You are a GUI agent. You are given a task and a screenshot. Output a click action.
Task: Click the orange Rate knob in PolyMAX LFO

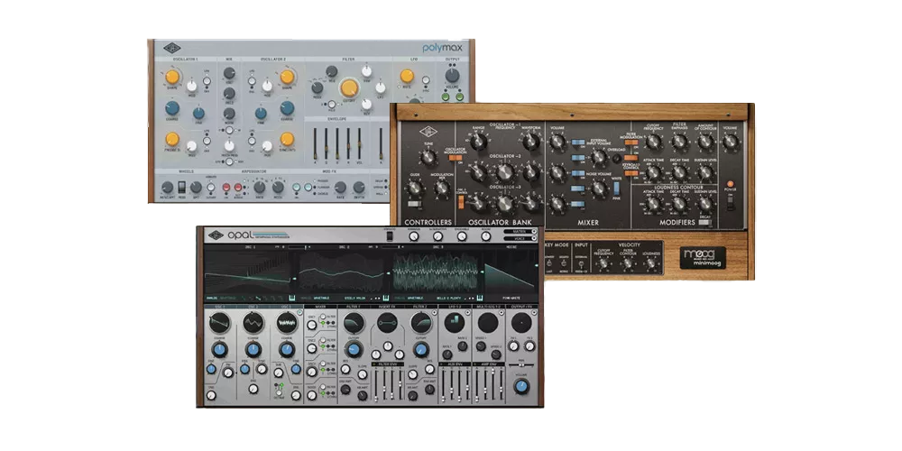[407, 76]
